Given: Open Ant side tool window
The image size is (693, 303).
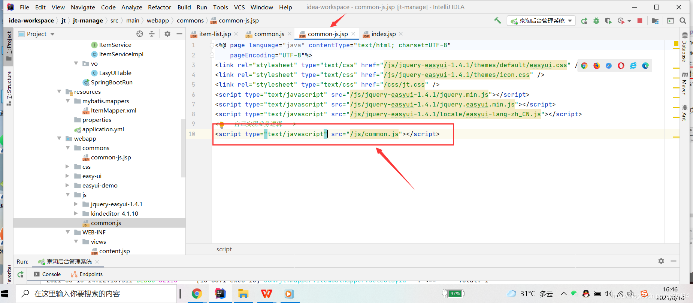Looking at the screenshot, I should (x=684, y=113).
